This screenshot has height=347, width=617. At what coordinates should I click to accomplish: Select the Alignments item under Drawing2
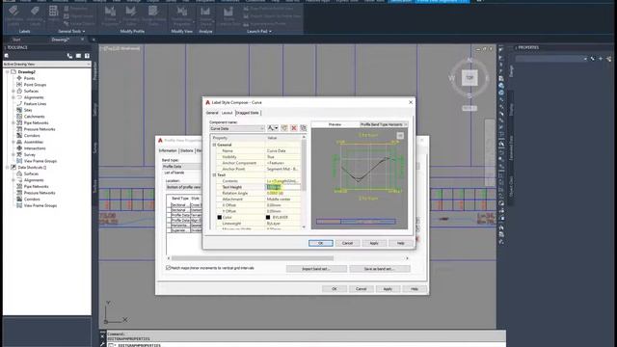(x=34, y=97)
